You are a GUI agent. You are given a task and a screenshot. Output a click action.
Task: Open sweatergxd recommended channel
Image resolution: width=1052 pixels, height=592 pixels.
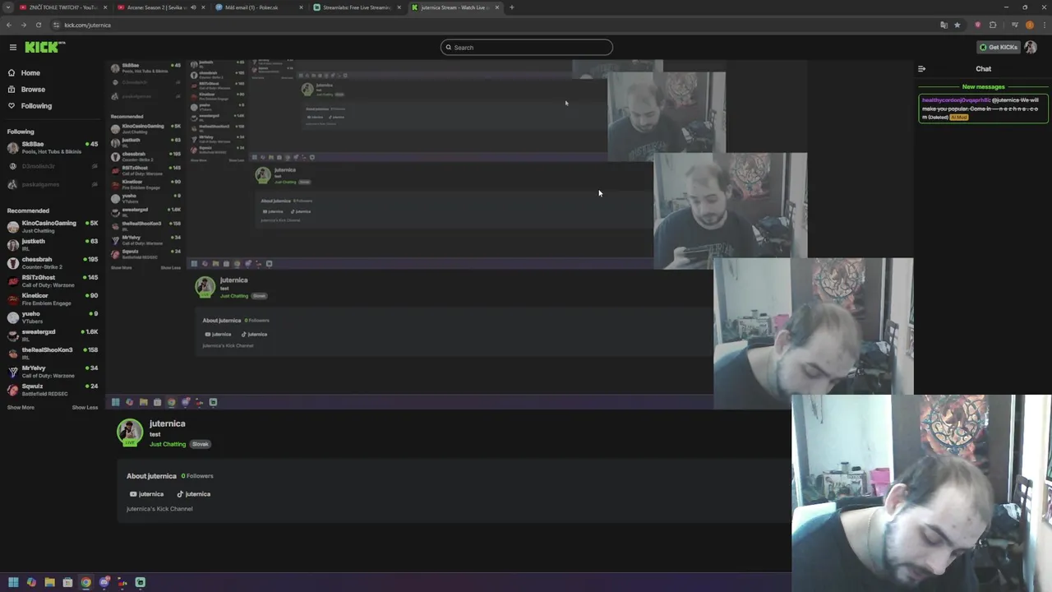(53, 335)
